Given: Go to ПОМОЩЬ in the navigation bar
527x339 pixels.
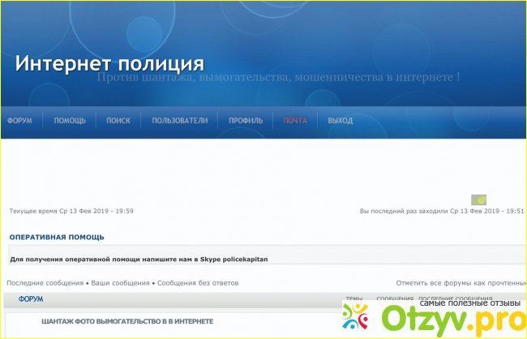Looking at the screenshot, I should pos(70,121).
